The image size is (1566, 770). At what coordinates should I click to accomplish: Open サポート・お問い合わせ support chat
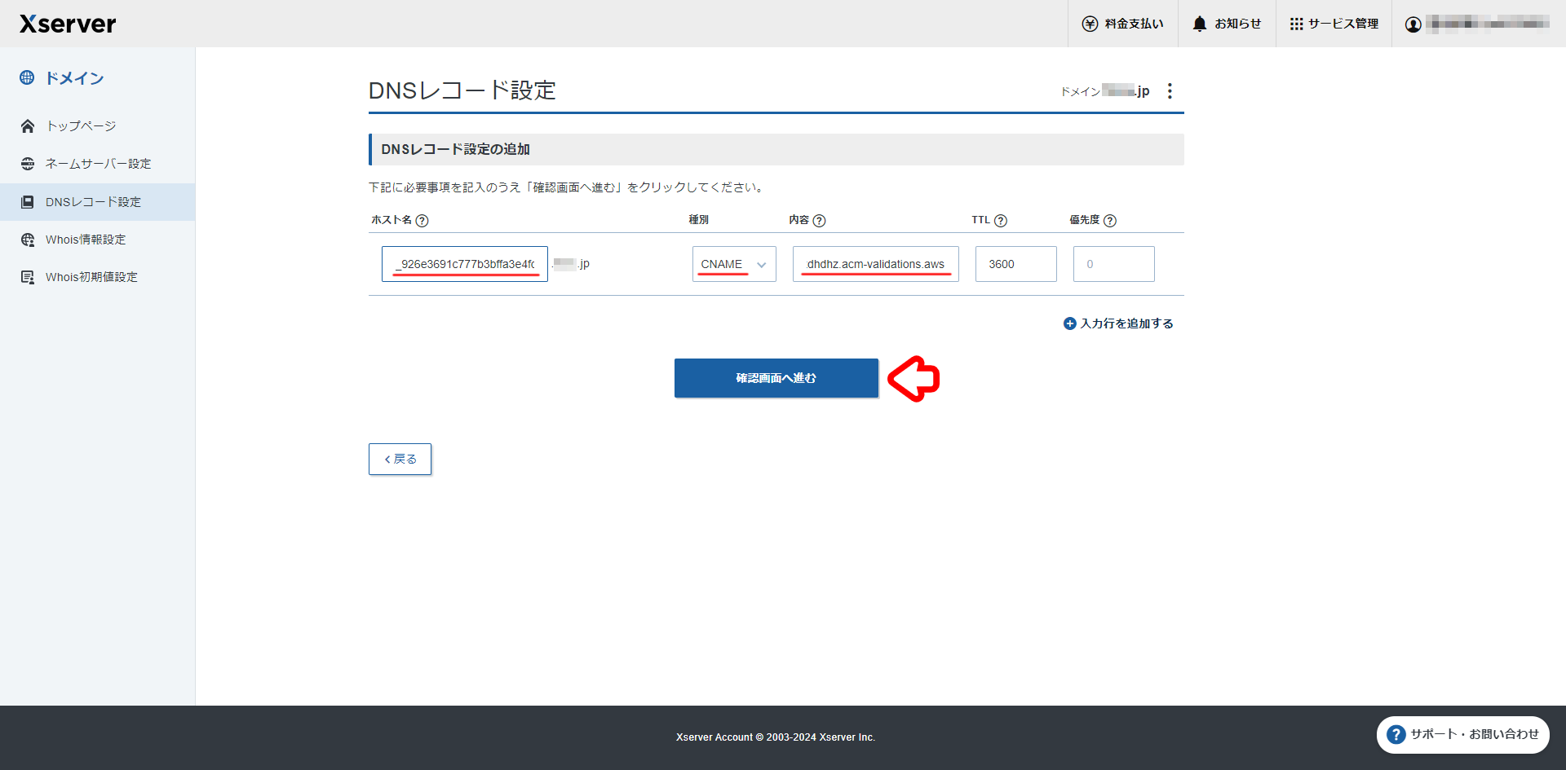click(1463, 735)
